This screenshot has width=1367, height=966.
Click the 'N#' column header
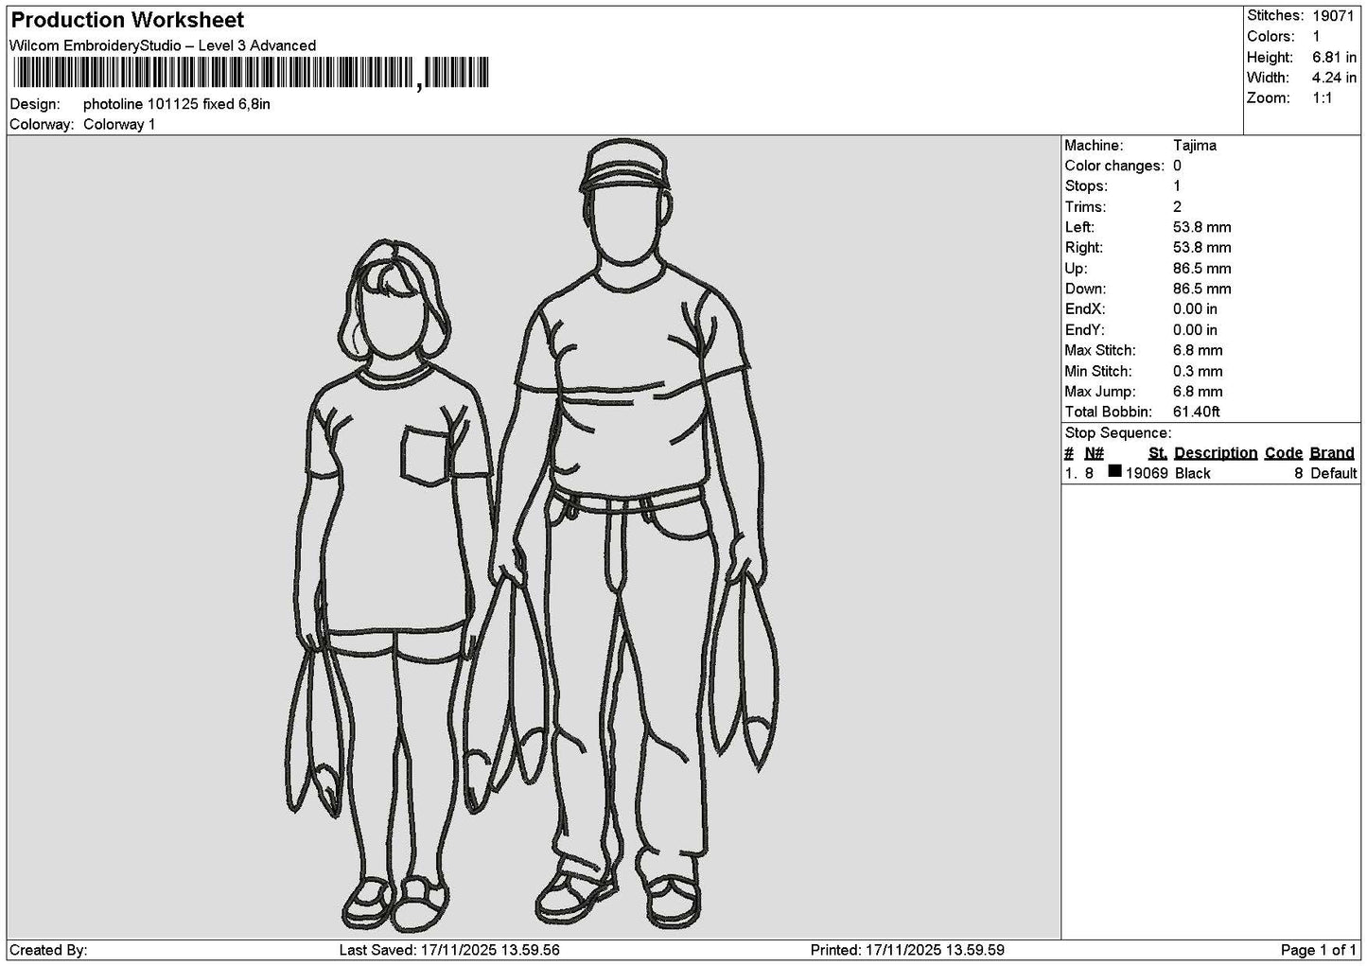click(1095, 453)
